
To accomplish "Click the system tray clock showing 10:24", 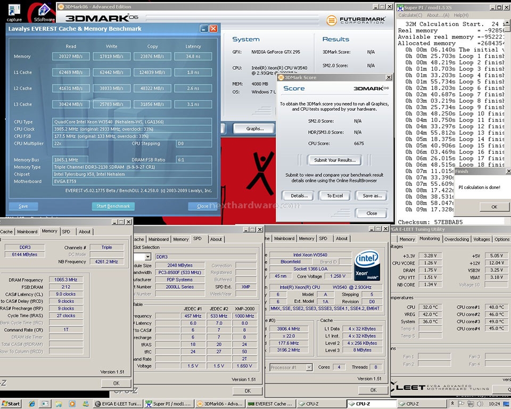I will tap(494, 404).
